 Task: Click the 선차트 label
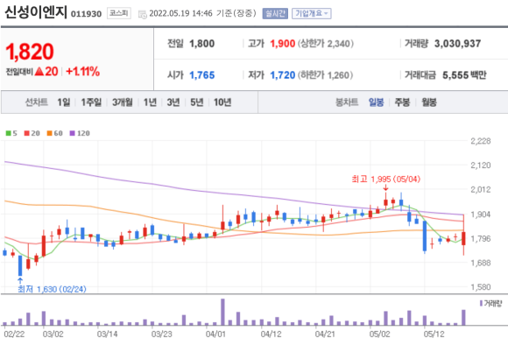pyautogui.click(x=36, y=102)
